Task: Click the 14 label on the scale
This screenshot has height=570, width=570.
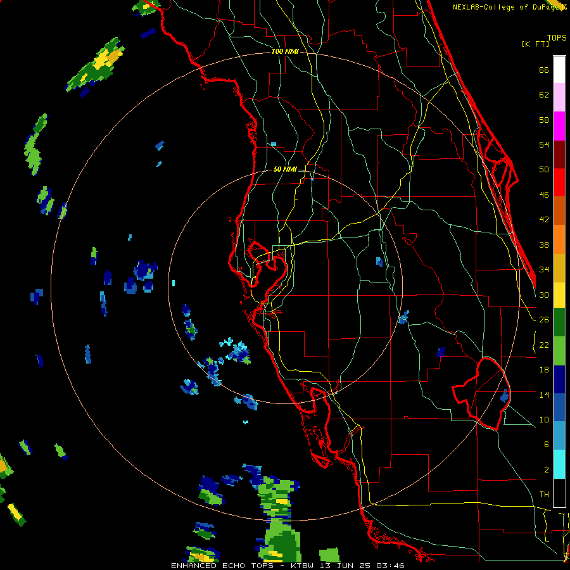Action: [x=544, y=395]
